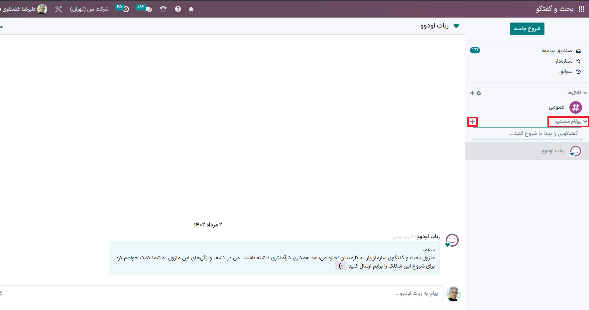
Task: Click the wrench and screwdriver tools icon
Action: (59, 9)
